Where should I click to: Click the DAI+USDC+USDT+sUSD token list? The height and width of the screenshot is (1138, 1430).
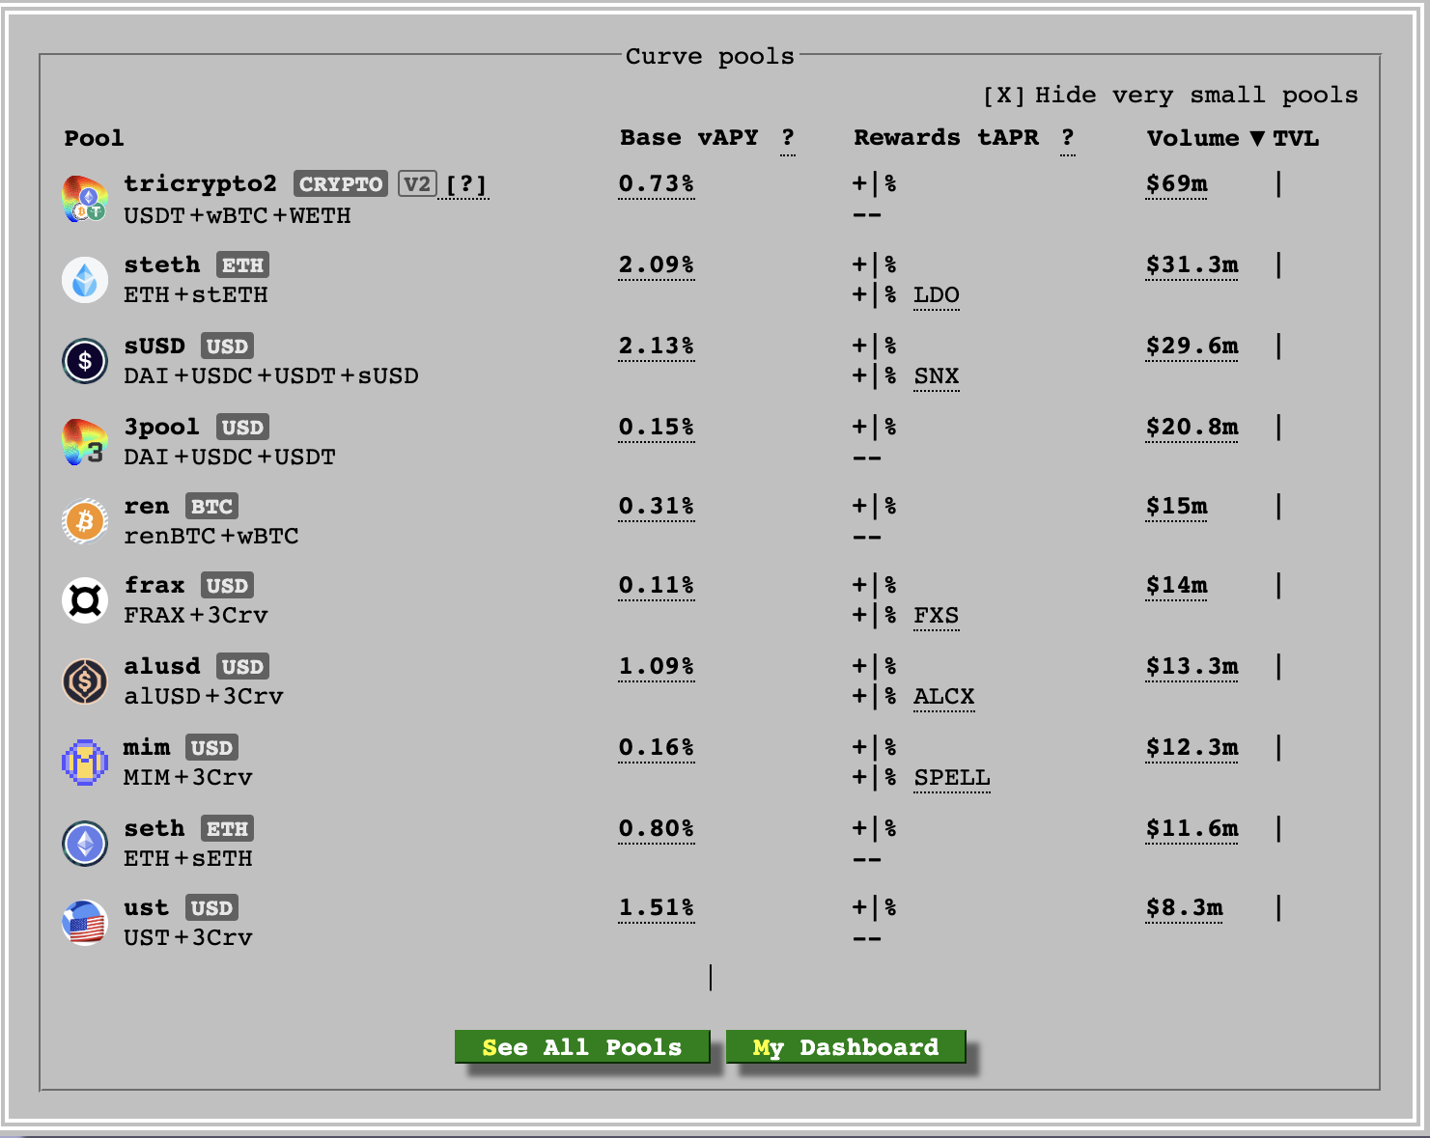[x=271, y=375]
